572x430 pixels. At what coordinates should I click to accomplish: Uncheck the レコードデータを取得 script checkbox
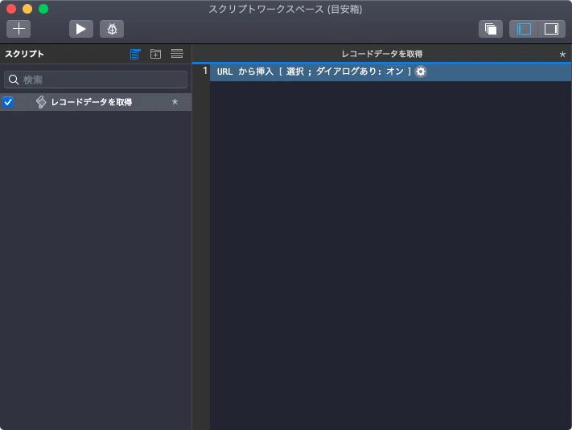tap(8, 102)
